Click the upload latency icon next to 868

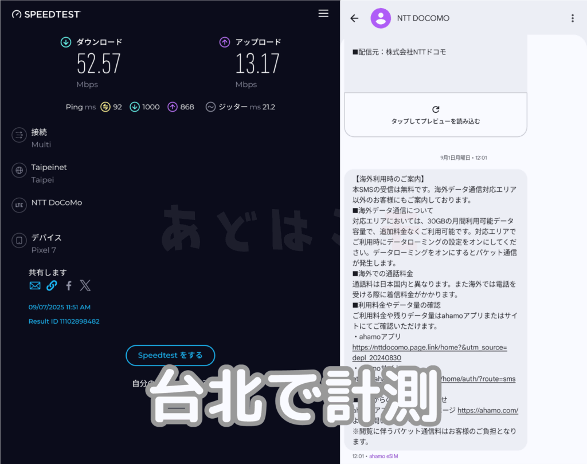[x=172, y=107]
